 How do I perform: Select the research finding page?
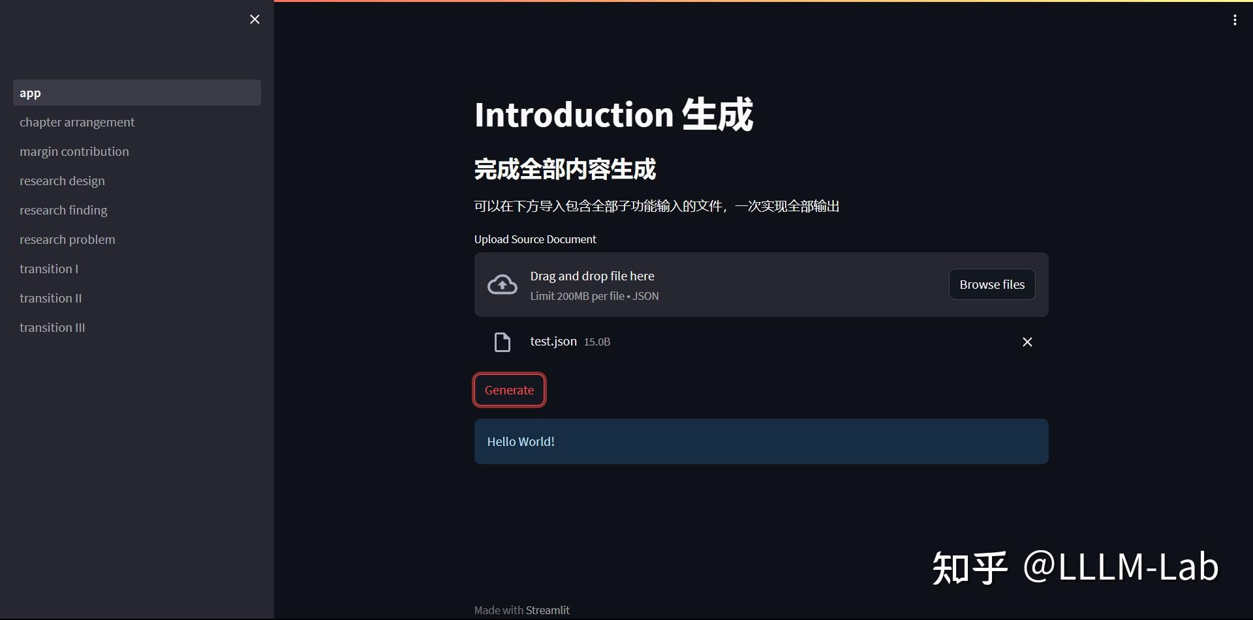[63, 210]
